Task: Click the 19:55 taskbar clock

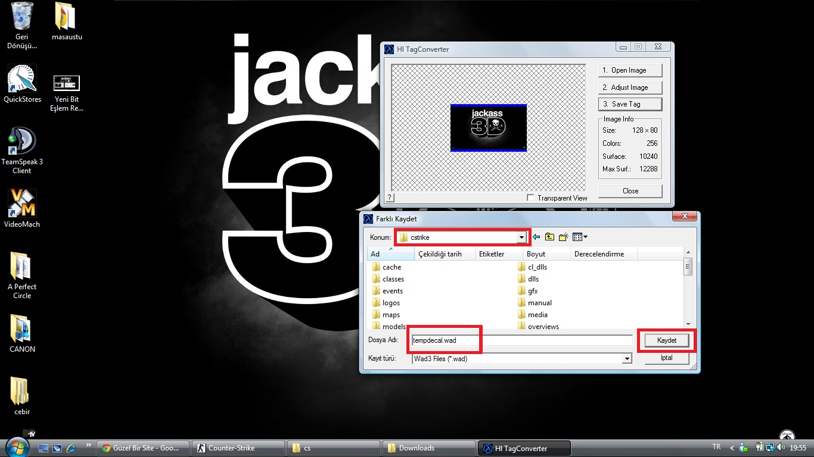Action: (798, 447)
